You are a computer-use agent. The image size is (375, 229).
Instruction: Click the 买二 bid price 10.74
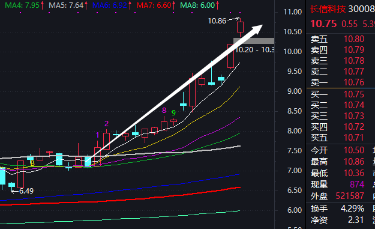coord(354,105)
